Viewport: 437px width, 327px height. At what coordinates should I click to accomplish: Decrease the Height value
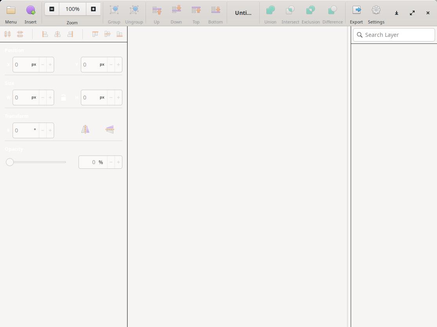(111, 98)
